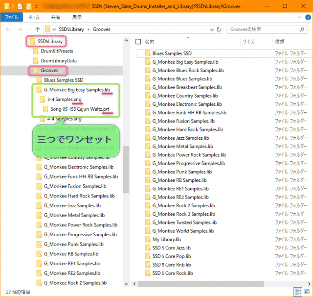Select SSD 5 Core Rnb.lib in file list

tap(172, 265)
